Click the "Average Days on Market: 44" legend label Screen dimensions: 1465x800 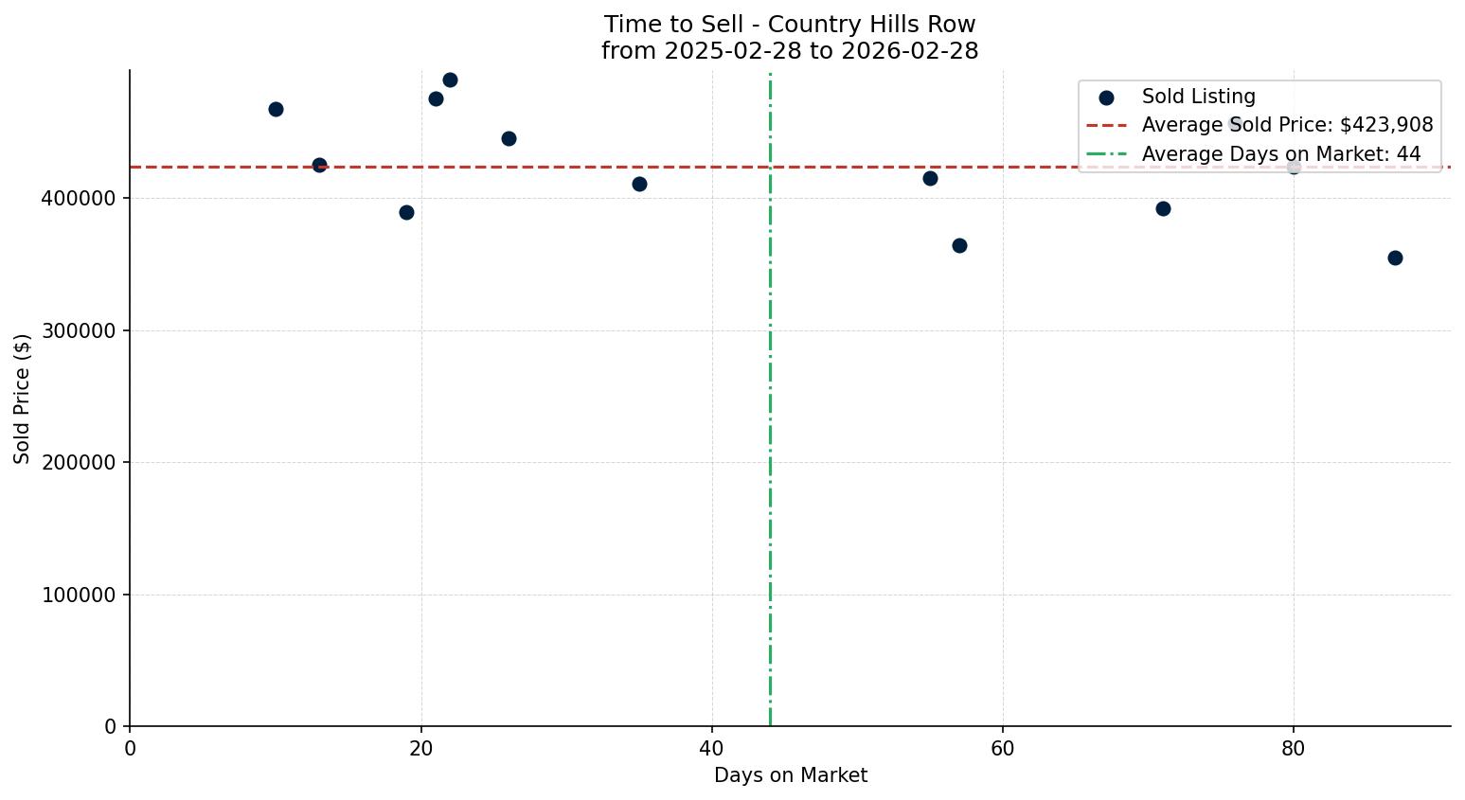click(x=1281, y=154)
